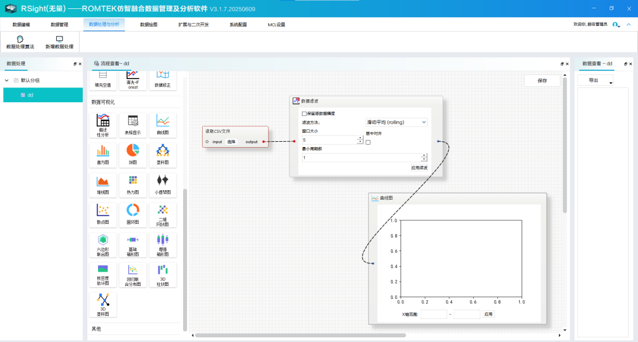Choose the 饼图 pie chart node
This screenshot has width=638, height=342.
pyautogui.click(x=132, y=151)
